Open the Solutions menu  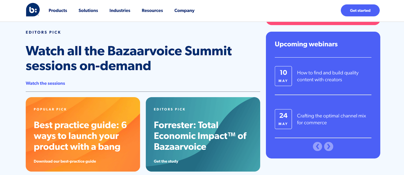click(88, 11)
